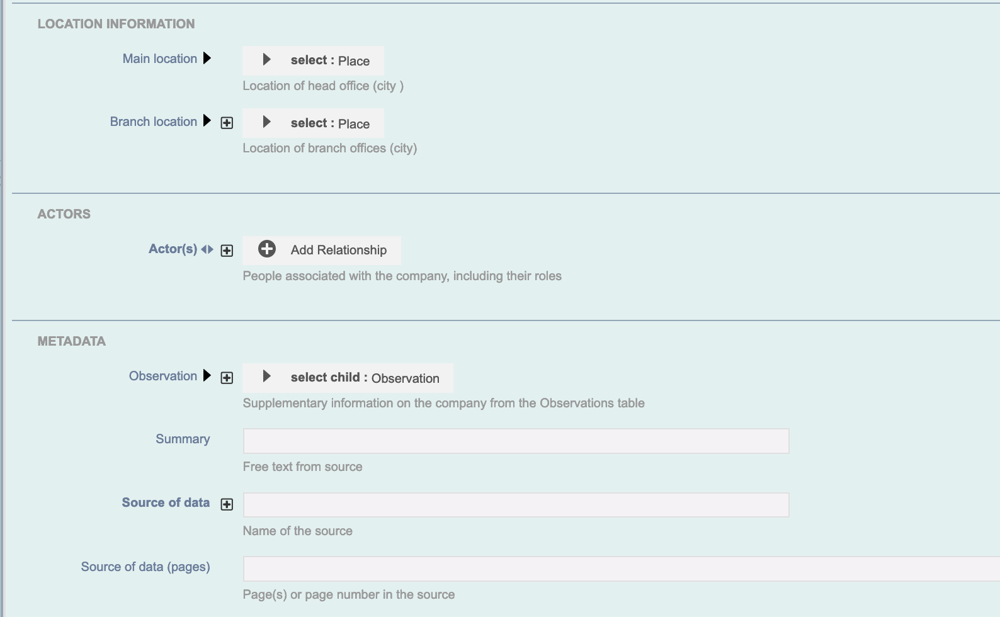Expand the select child Observation triangle

(x=266, y=376)
